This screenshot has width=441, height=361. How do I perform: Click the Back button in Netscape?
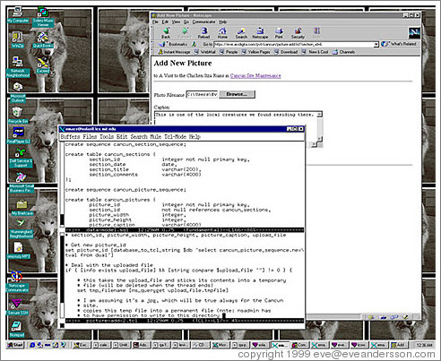(166, 33)
